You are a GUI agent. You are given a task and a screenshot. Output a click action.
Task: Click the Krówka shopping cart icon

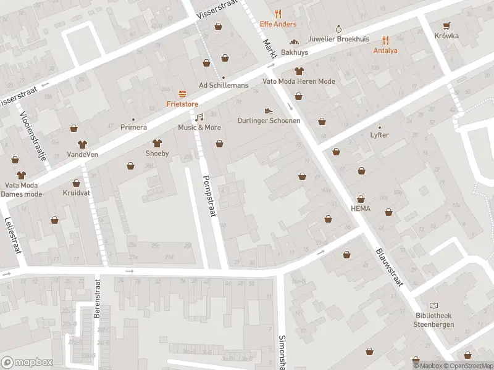[446, 26]
